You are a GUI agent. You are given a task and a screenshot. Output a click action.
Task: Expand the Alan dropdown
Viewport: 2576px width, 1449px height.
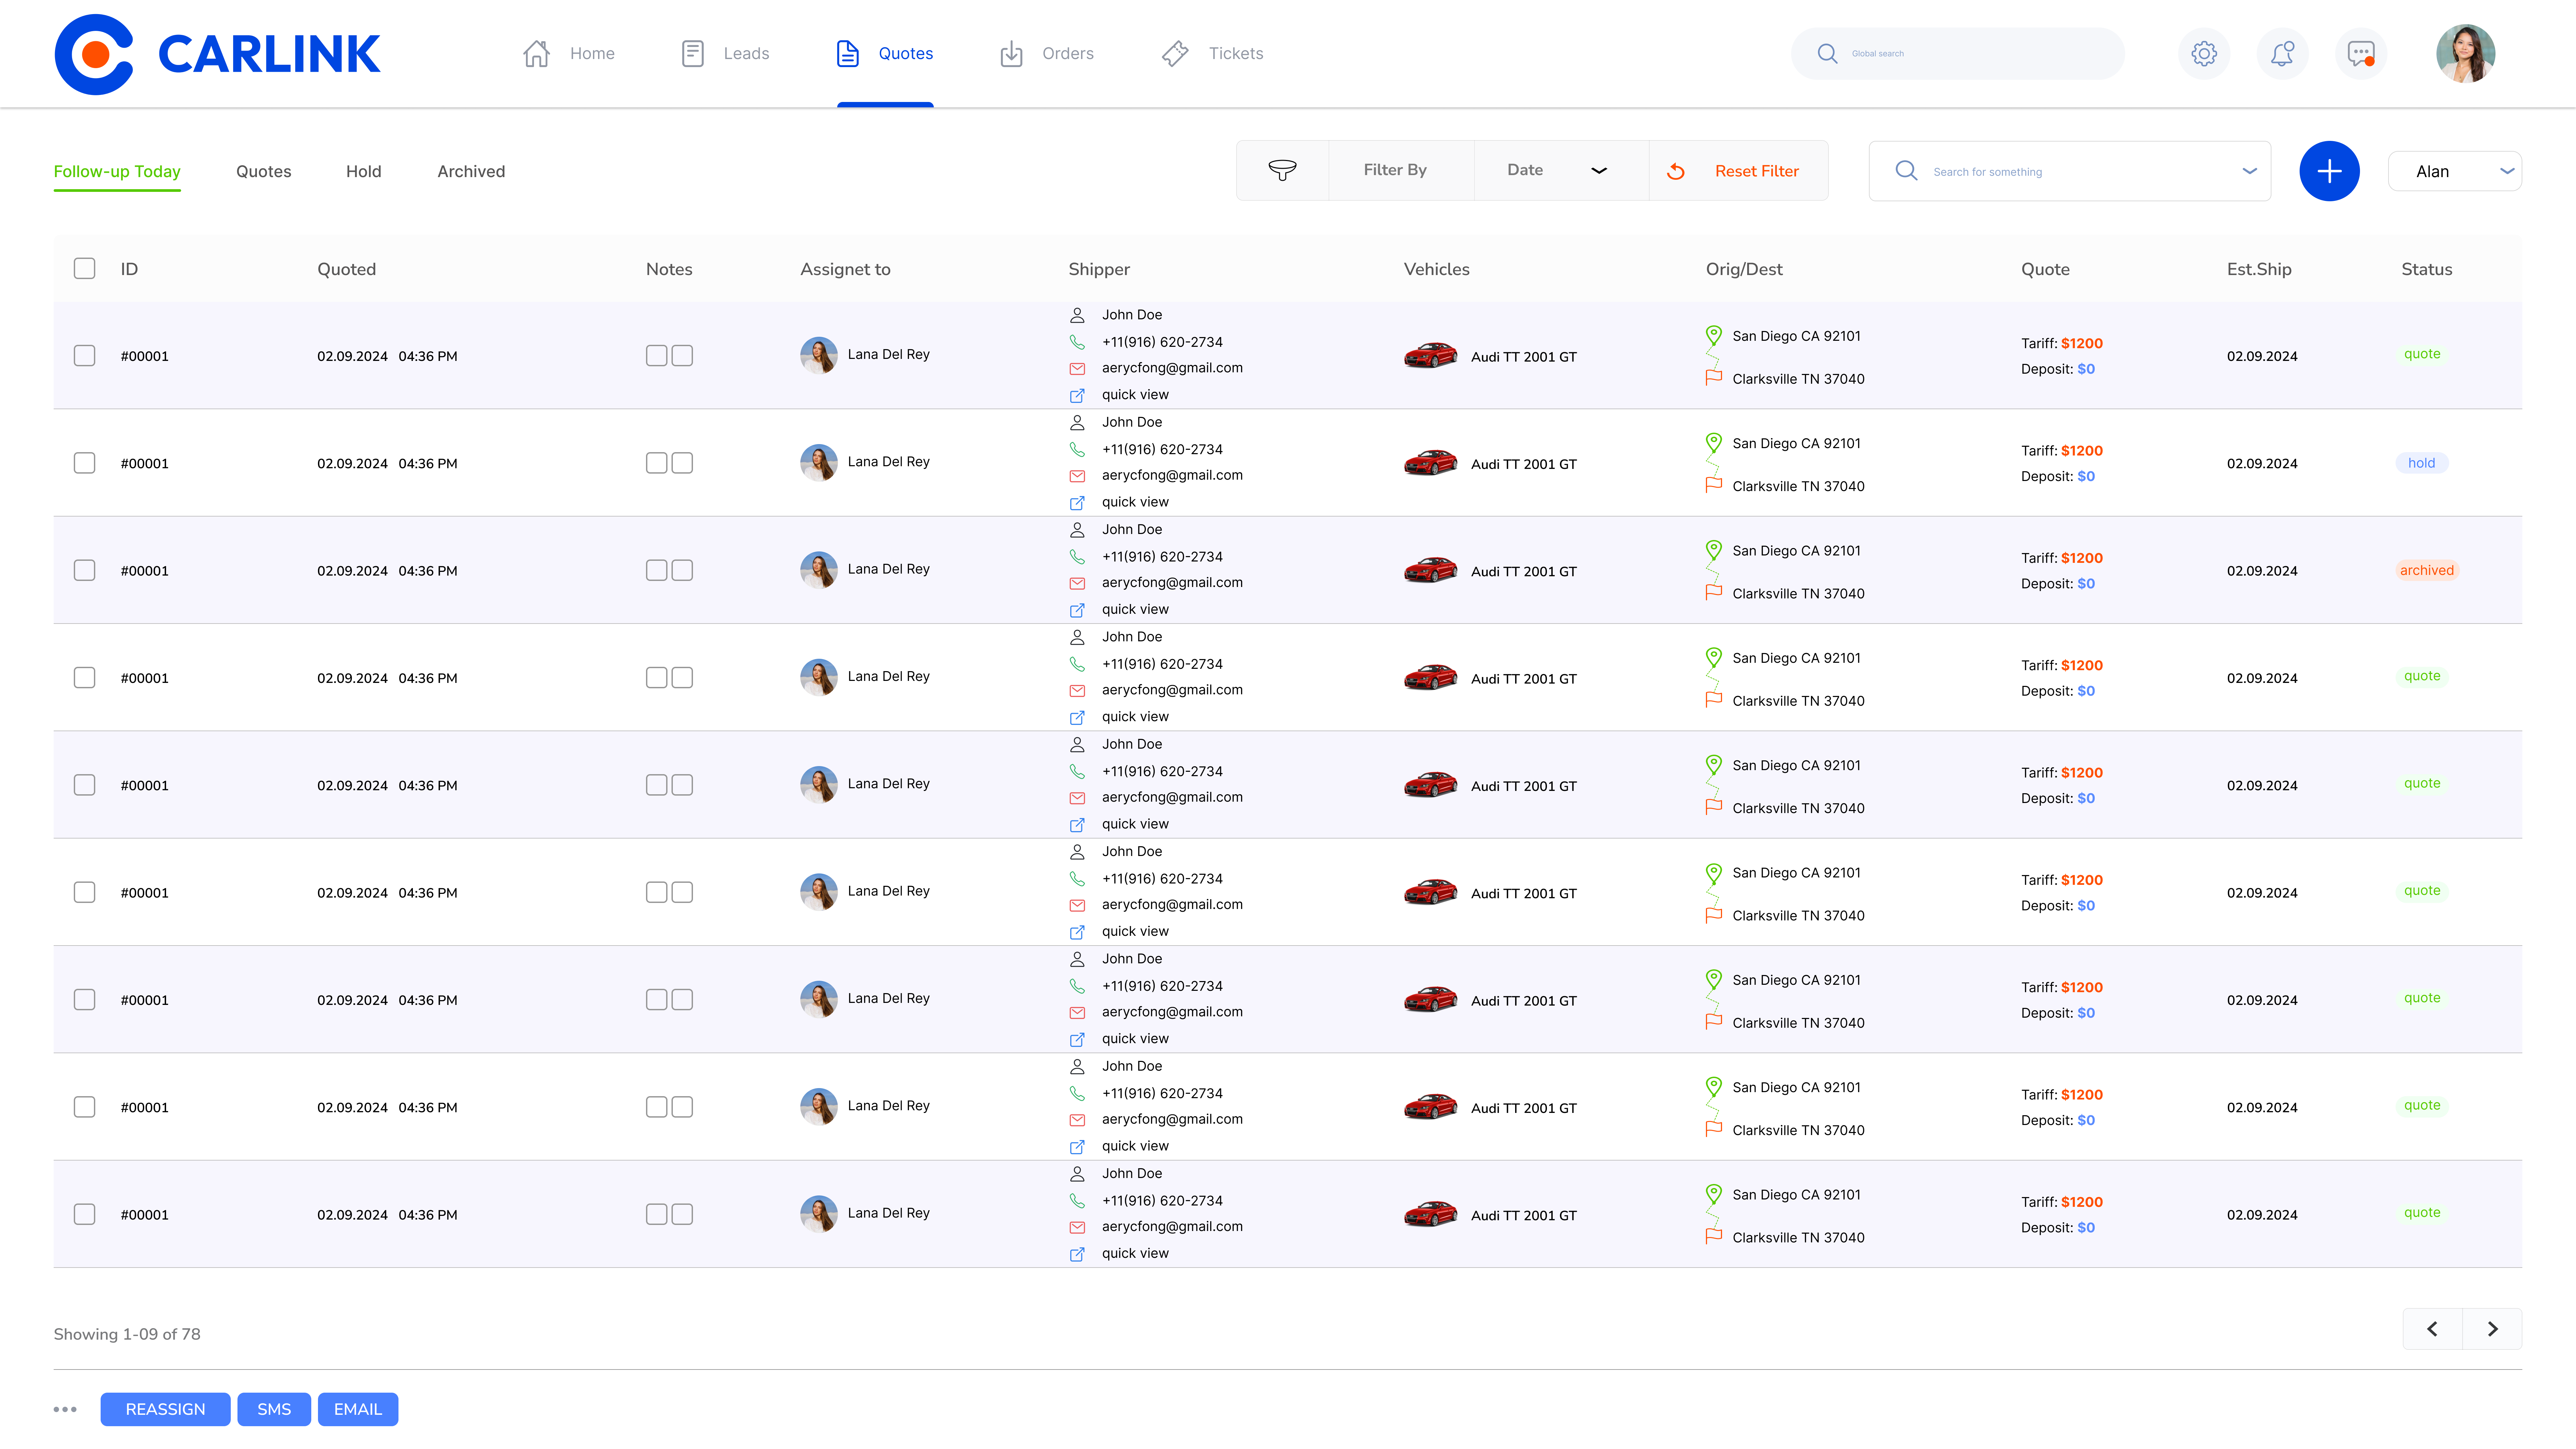[2455, 171]
